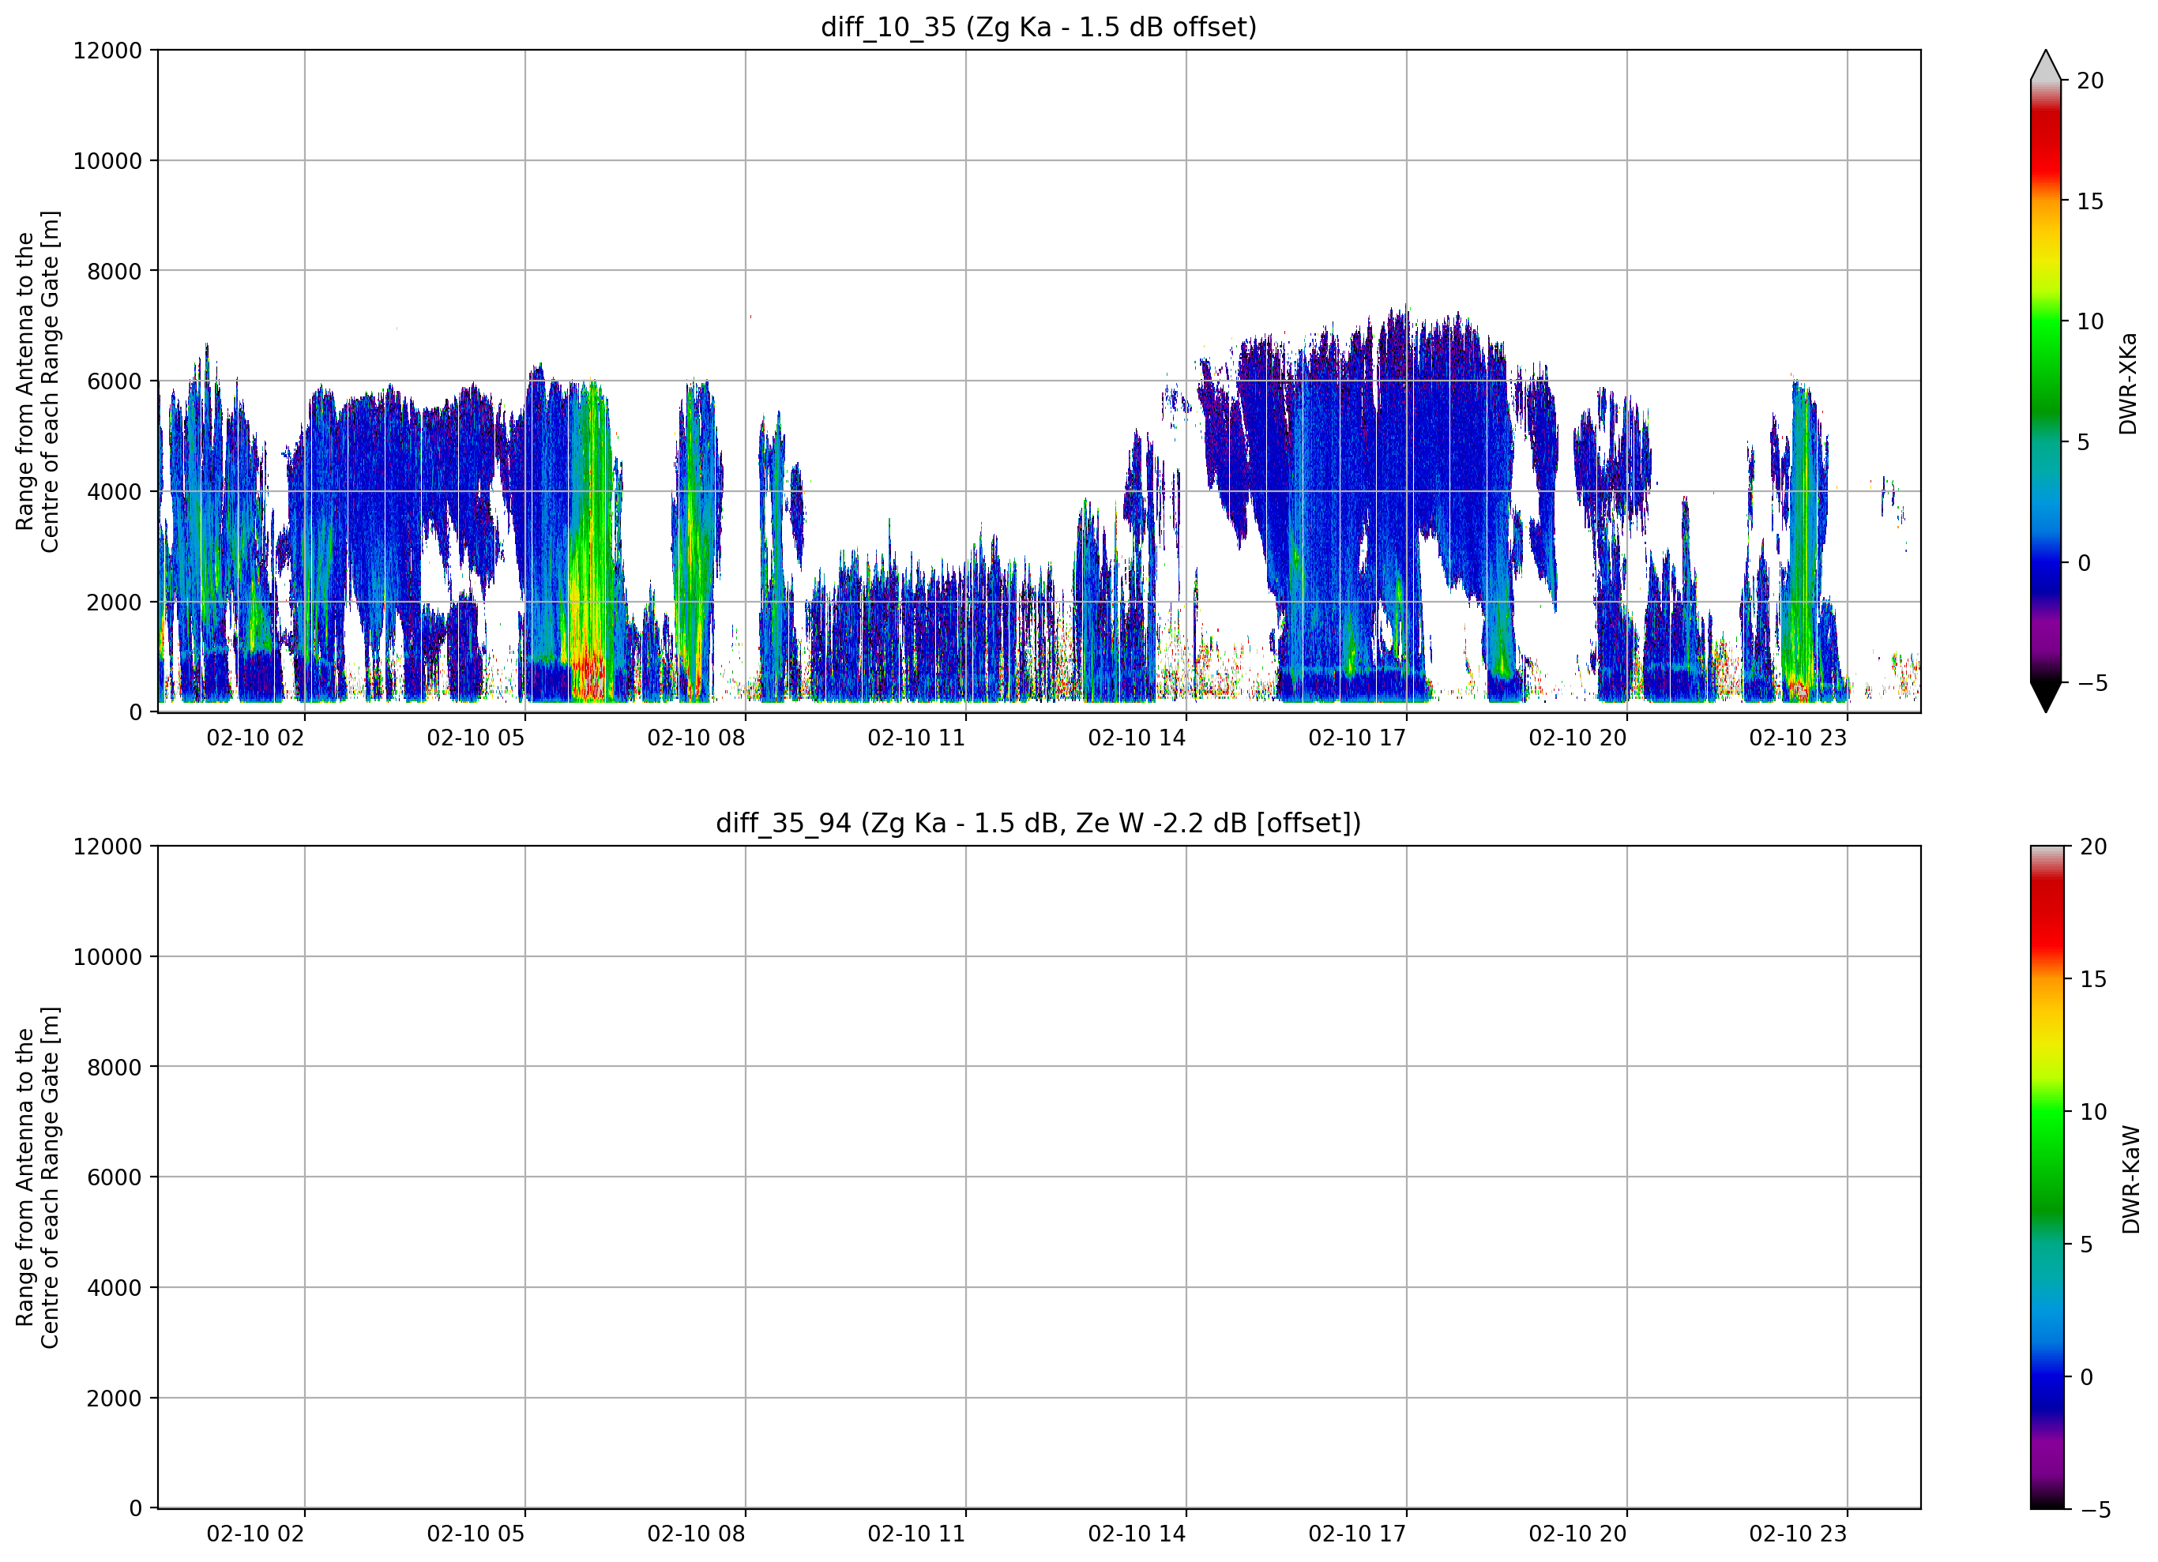This screenshot has height=1562, width=2158.
Task: Click the bottom plot's y-axis range title
Action: coord(37,1177)
